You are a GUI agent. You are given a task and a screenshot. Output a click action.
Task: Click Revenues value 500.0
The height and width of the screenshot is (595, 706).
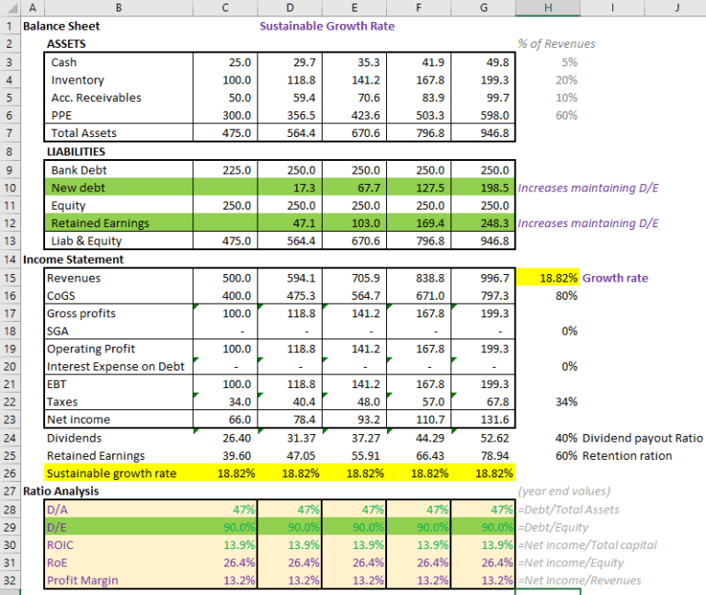[x=225, y=278]
